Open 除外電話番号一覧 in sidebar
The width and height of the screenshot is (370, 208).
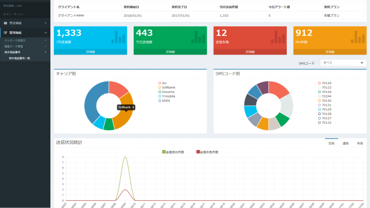click(20, 58)
